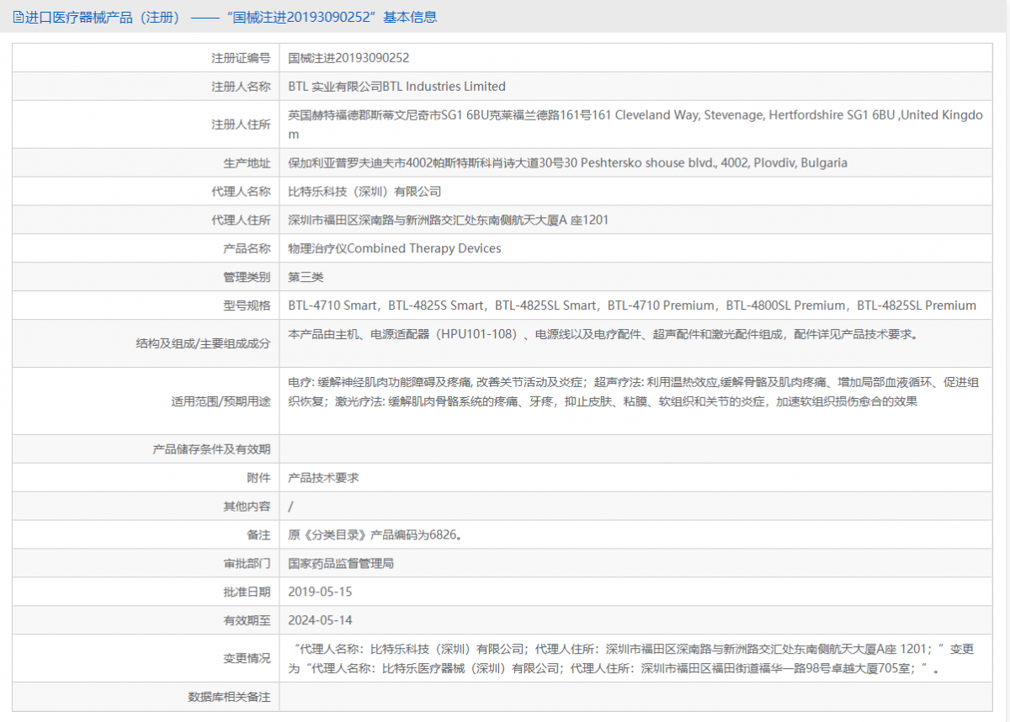The image size is (1010, 722).
Task: Select the change record mentioning 比特乐医疗器械
Action: [631, 659]
